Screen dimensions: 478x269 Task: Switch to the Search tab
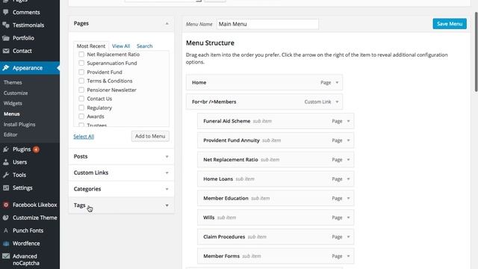pos(144,46)
